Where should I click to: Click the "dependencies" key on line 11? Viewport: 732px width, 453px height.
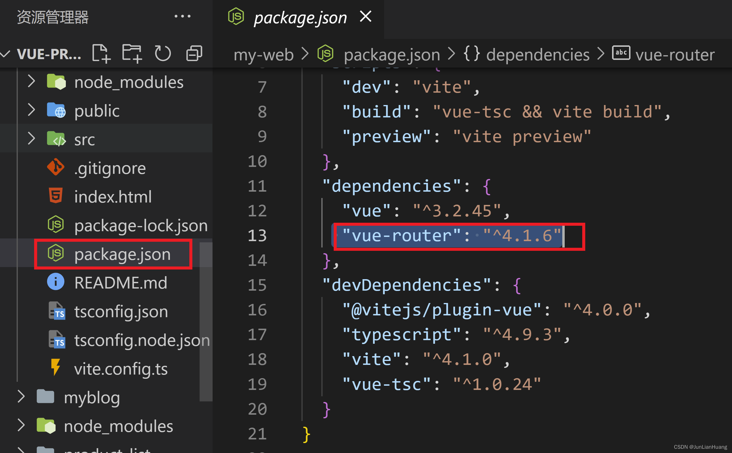(392, 186)
